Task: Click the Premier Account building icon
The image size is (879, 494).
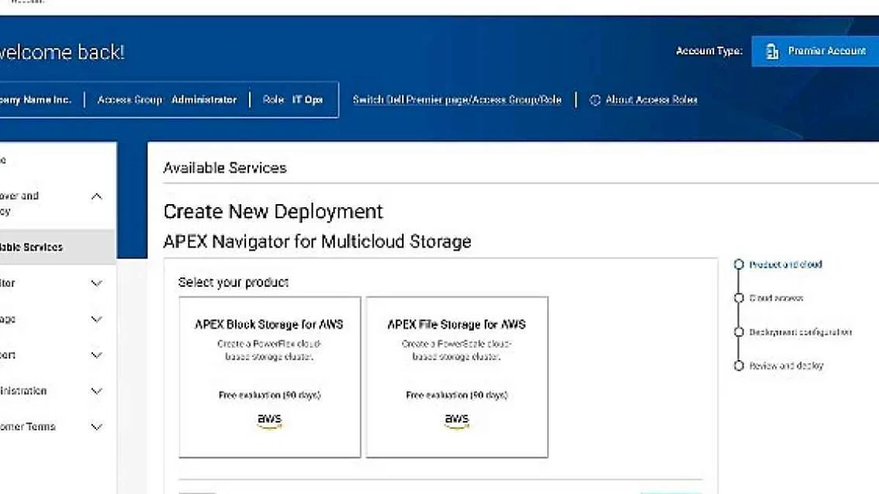Action: coord(771,51)
